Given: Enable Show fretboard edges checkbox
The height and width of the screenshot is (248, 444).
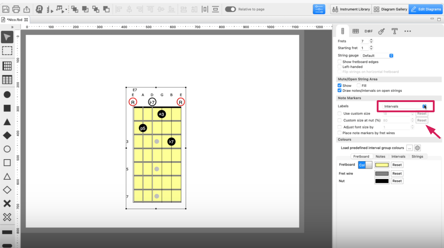Looking at the screenshot, I should (340, 62).
